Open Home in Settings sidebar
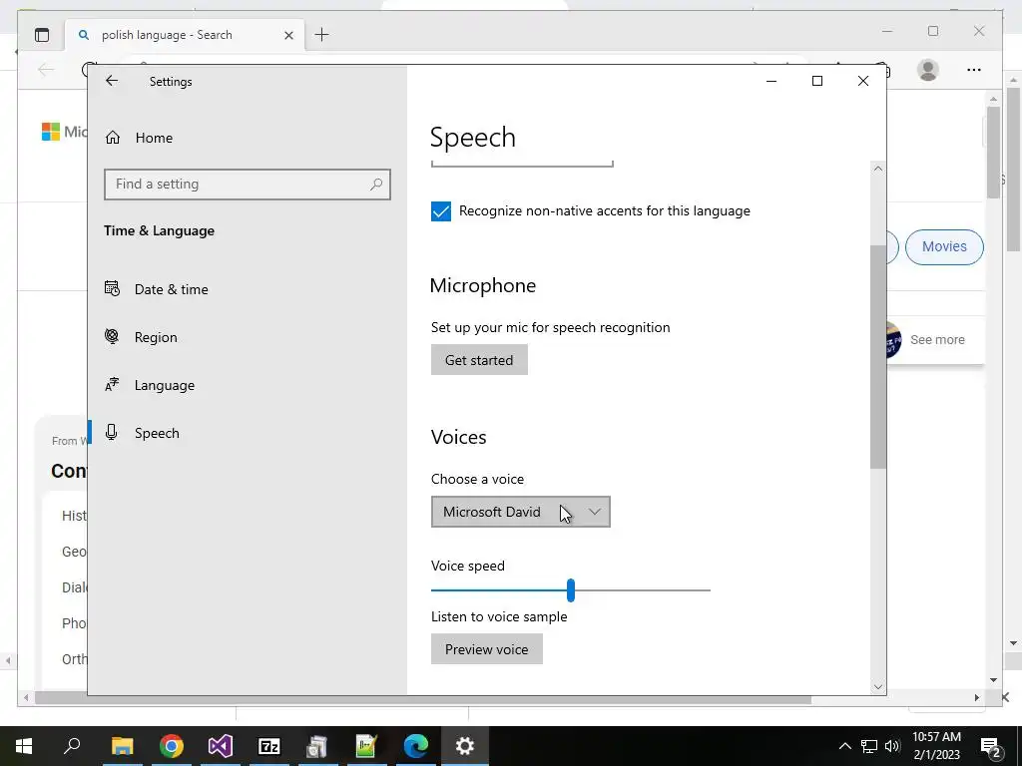This screenshot has width=1022, height=766. coord(154,138)
